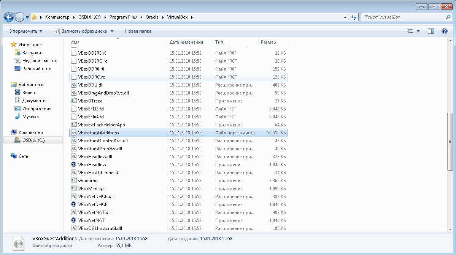Open the recent locations dropdown arrow

point(27,17)
